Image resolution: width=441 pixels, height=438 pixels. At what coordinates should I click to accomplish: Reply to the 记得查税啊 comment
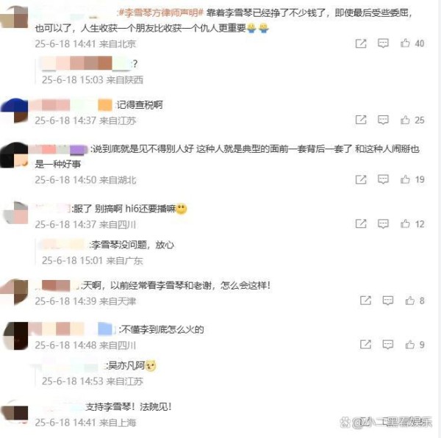[383, 120]
